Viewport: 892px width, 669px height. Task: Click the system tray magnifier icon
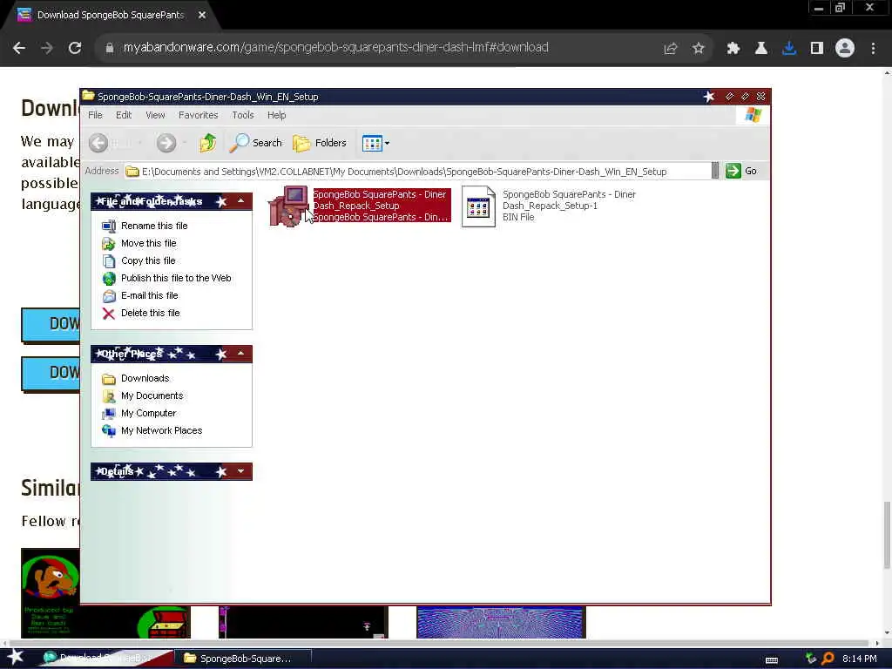click(828, 659)
